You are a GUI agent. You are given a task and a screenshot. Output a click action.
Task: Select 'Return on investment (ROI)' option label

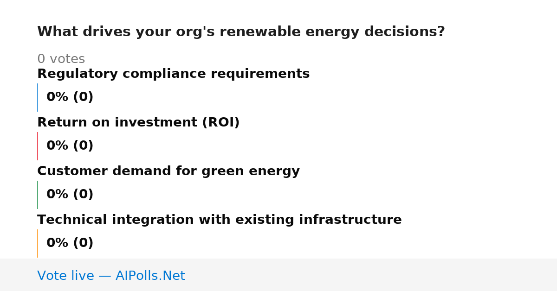(x=138, y=123)
